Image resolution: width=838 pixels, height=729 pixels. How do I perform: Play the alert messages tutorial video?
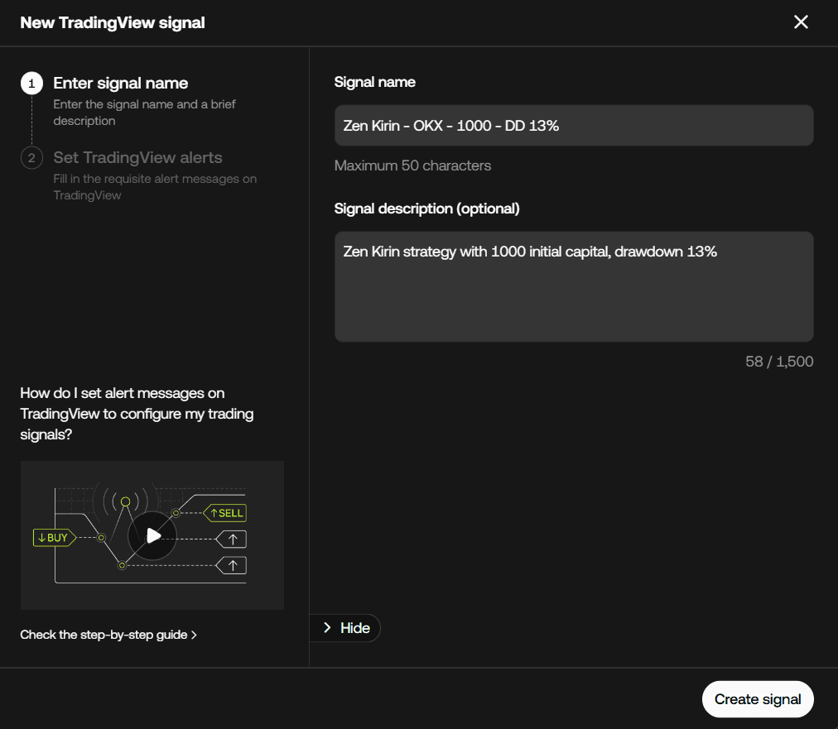(152, 535)
